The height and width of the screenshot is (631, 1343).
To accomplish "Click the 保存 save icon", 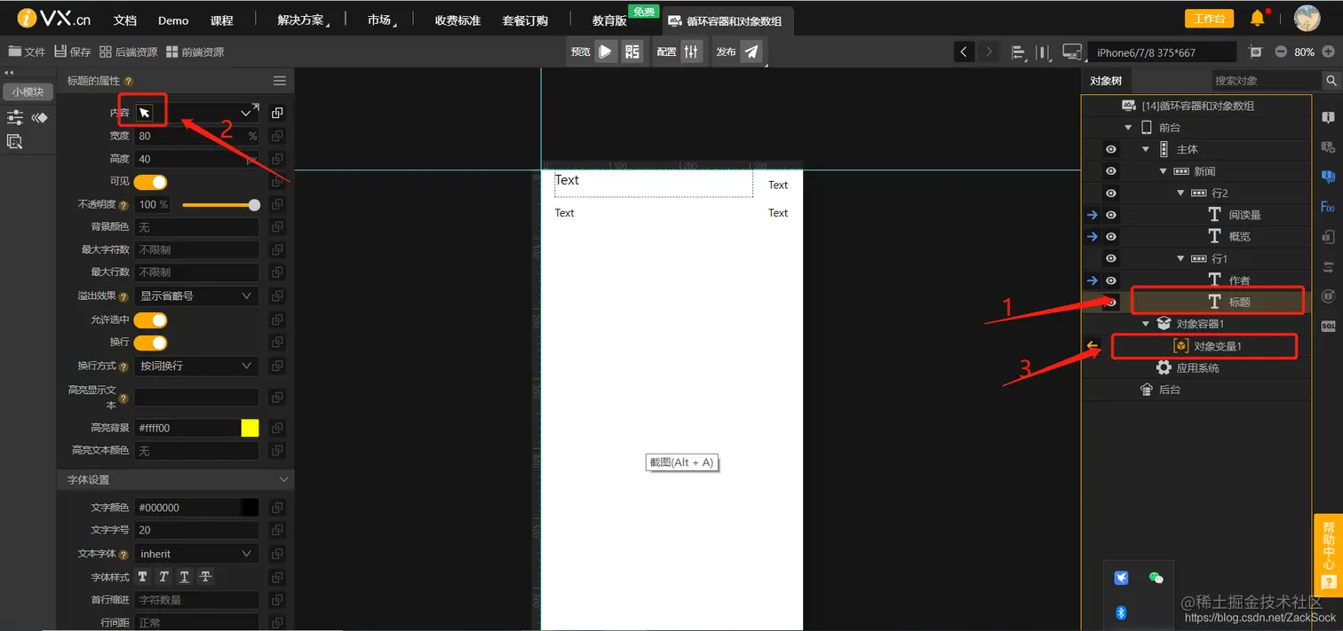I will click(60, 51).
